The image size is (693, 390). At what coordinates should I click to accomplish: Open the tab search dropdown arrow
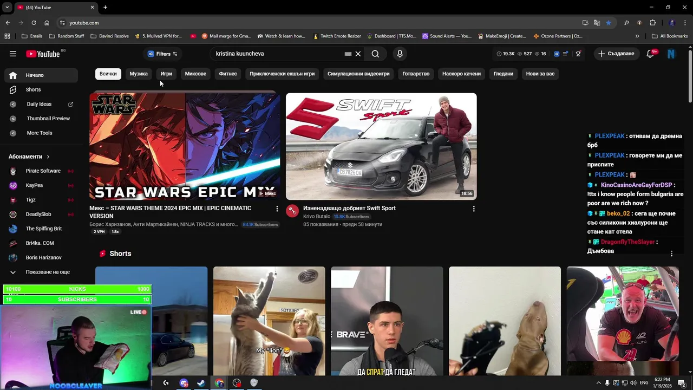tap(7, 7)
